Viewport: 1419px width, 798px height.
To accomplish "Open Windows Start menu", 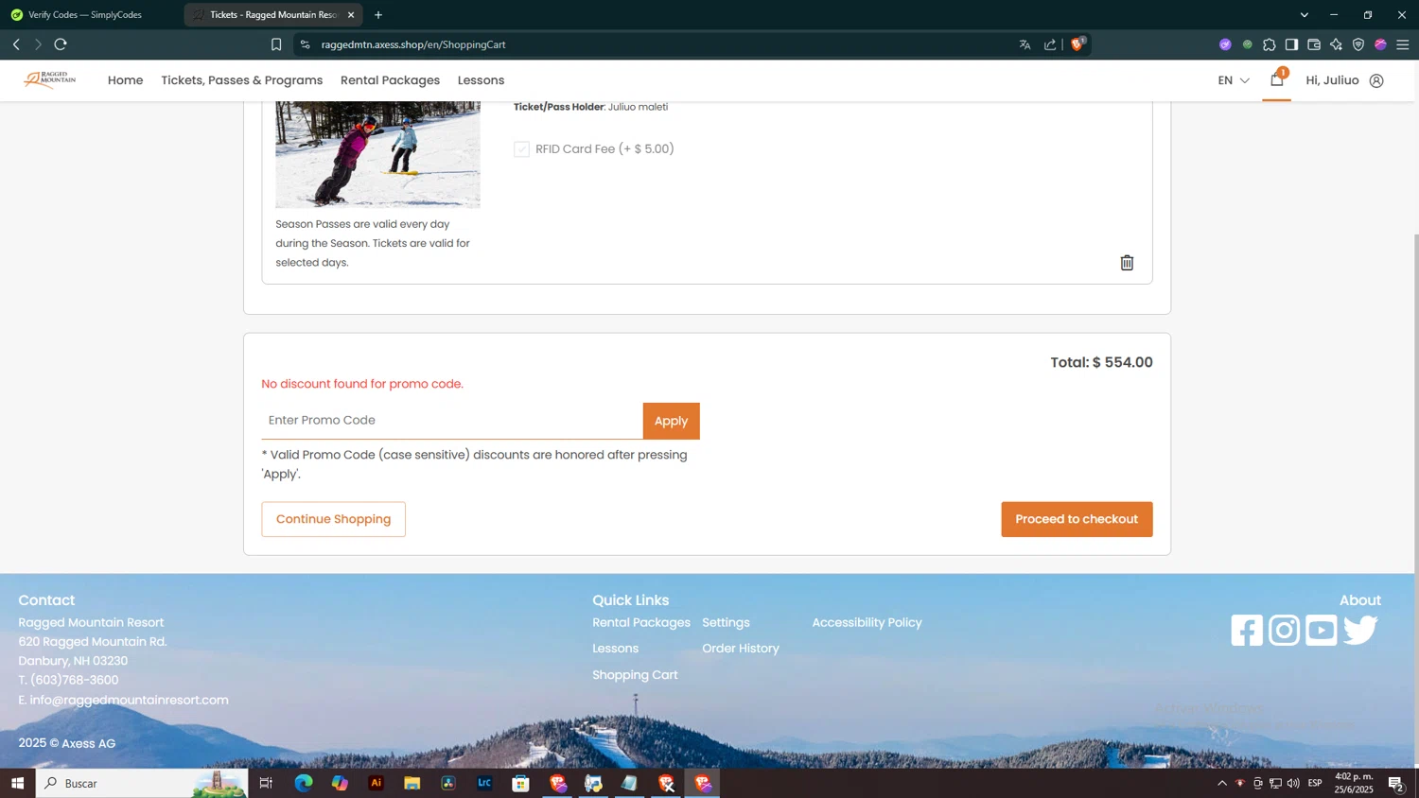I will (x=17, y=783).
